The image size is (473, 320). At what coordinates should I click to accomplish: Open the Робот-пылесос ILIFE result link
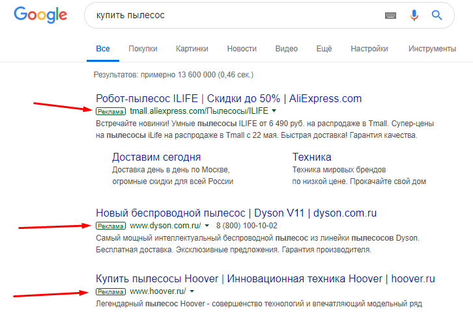[x=228, y=99]
